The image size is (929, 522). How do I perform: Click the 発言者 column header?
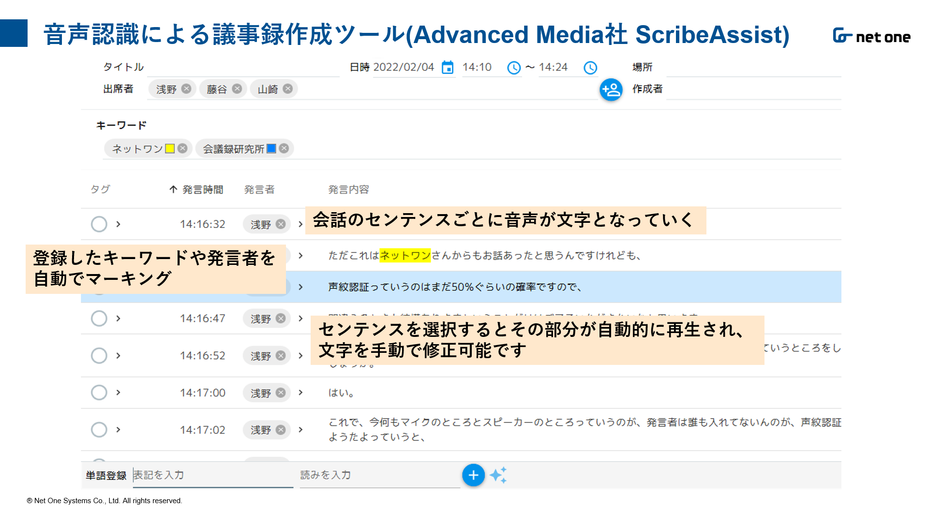tap(259, 189)
